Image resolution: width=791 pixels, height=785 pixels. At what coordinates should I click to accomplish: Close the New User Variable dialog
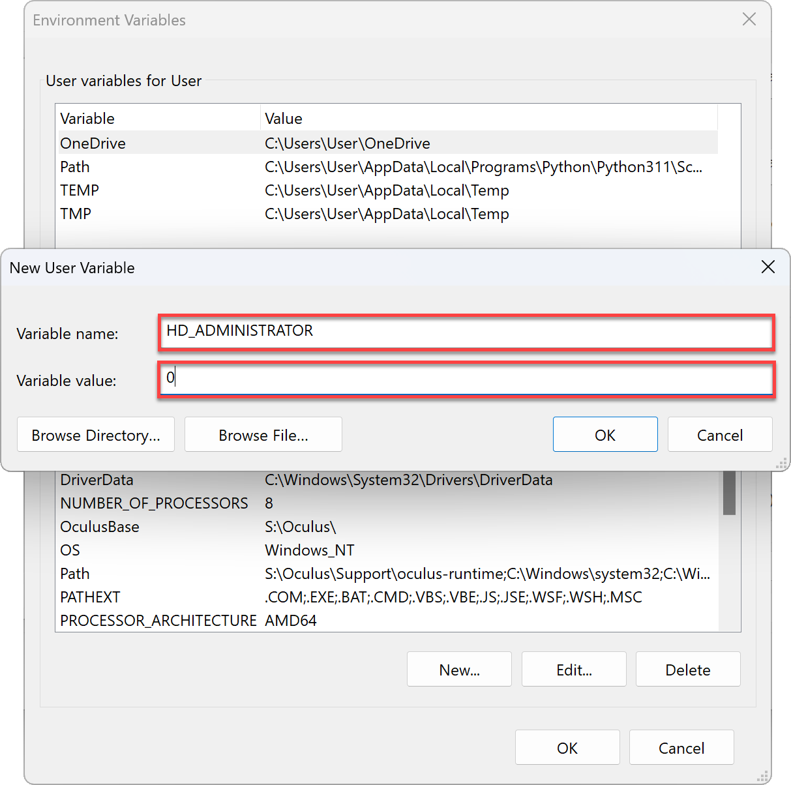768,267
